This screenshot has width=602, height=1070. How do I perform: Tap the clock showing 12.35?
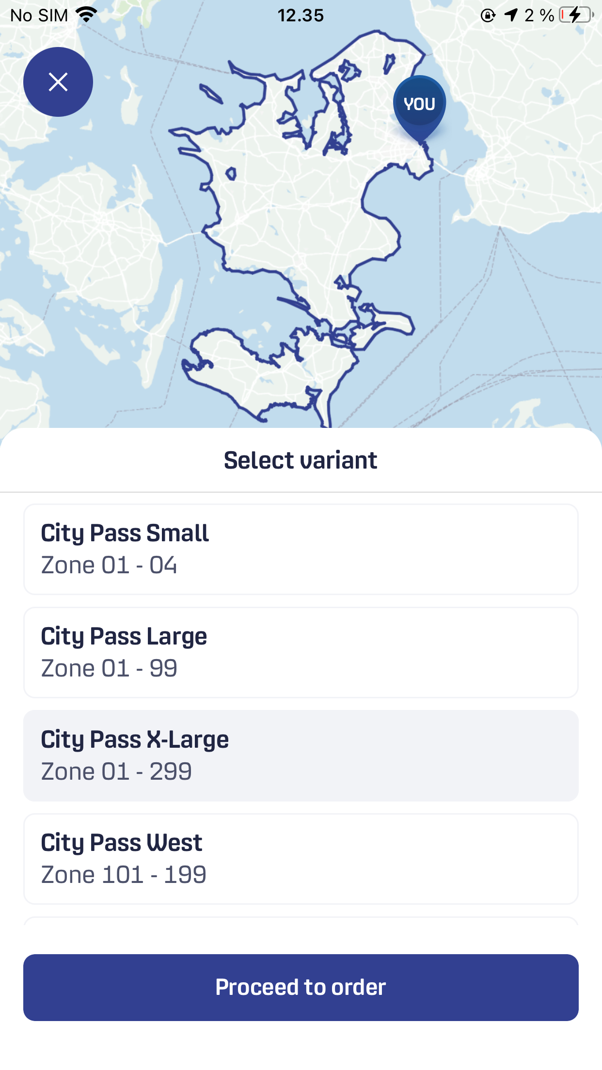301,16
